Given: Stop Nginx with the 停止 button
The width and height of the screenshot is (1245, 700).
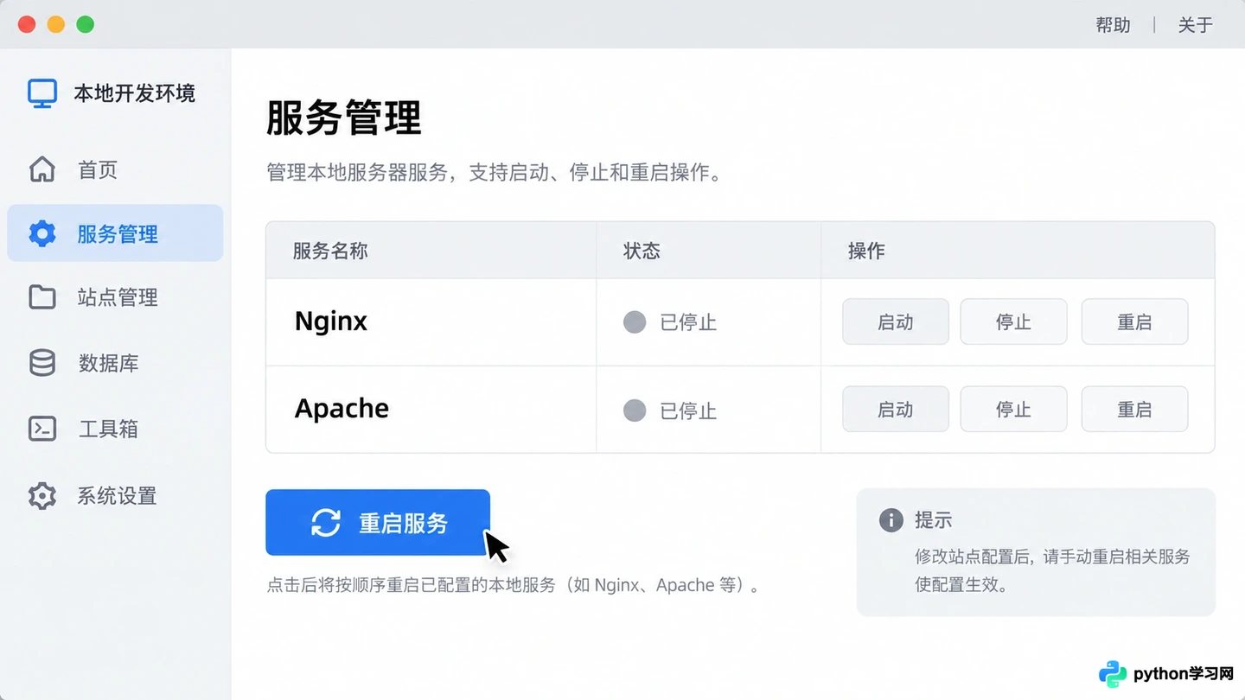Looking at the screenshot, I should click(x=1013, y=321).
